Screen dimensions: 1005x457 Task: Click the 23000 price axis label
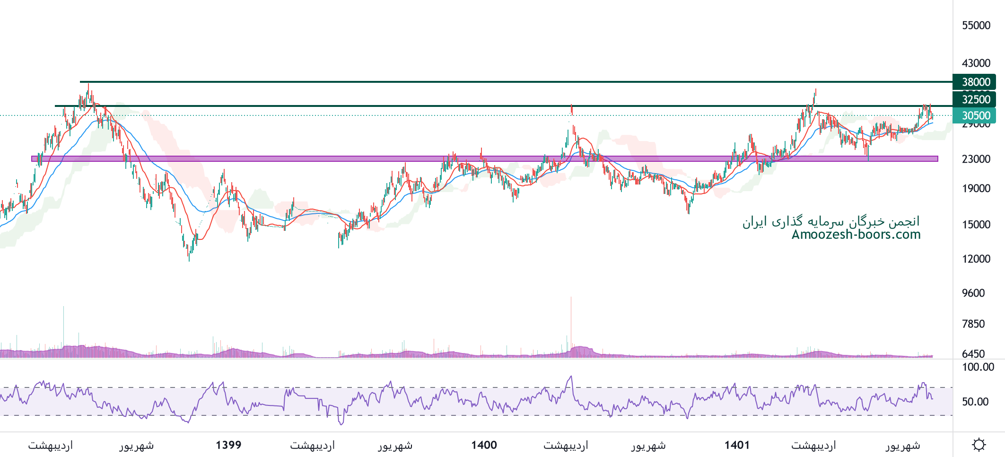tap(976, 159)
